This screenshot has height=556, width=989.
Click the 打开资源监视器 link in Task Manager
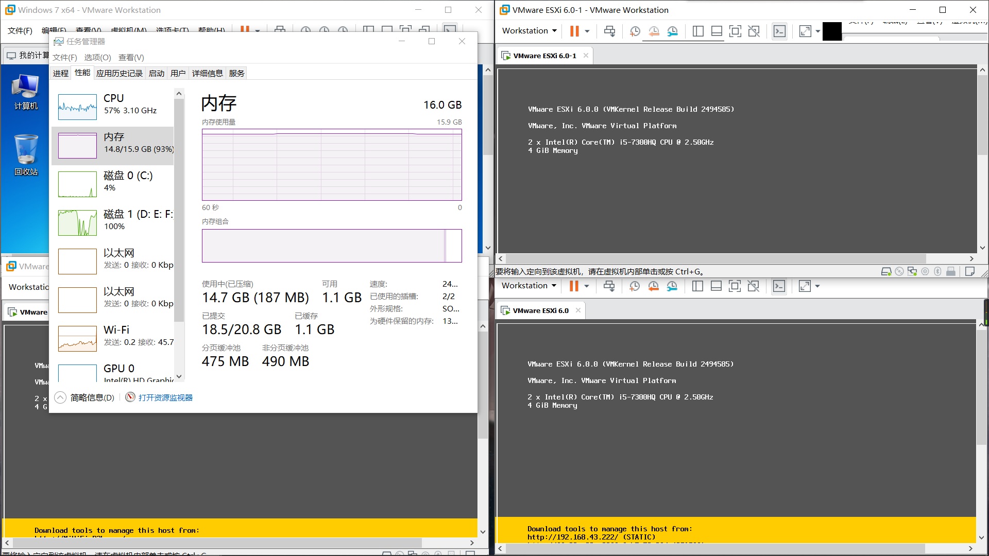(x=165, y=397)
